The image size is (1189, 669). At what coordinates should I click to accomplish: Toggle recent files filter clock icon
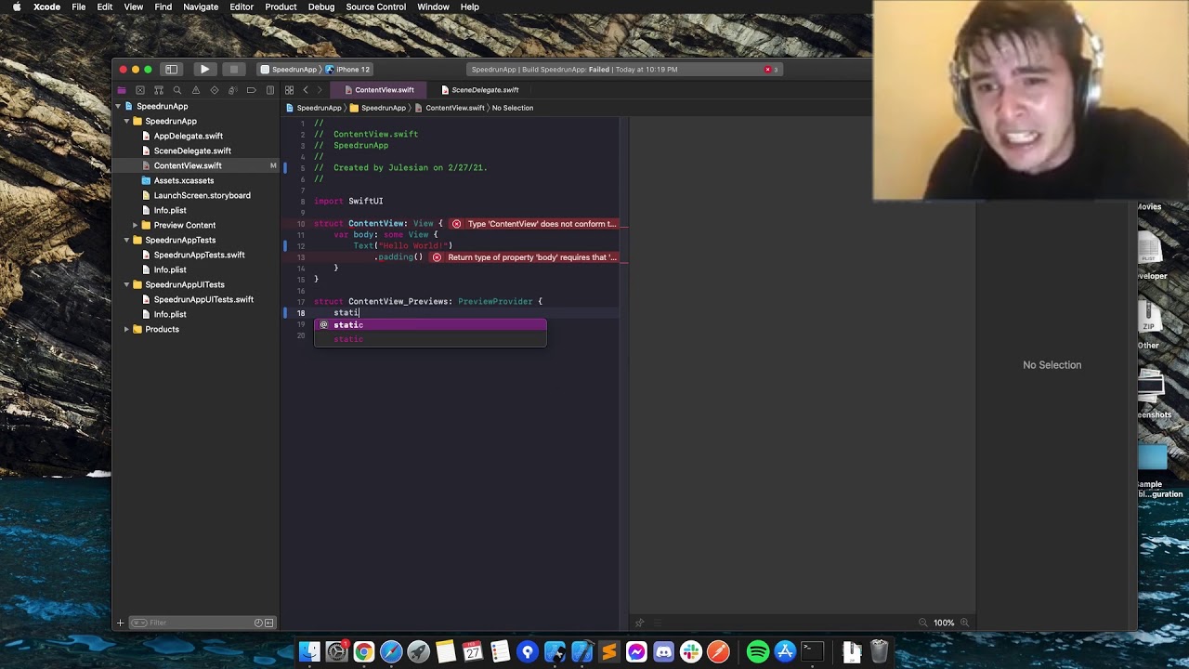click(x=259, y=623)
